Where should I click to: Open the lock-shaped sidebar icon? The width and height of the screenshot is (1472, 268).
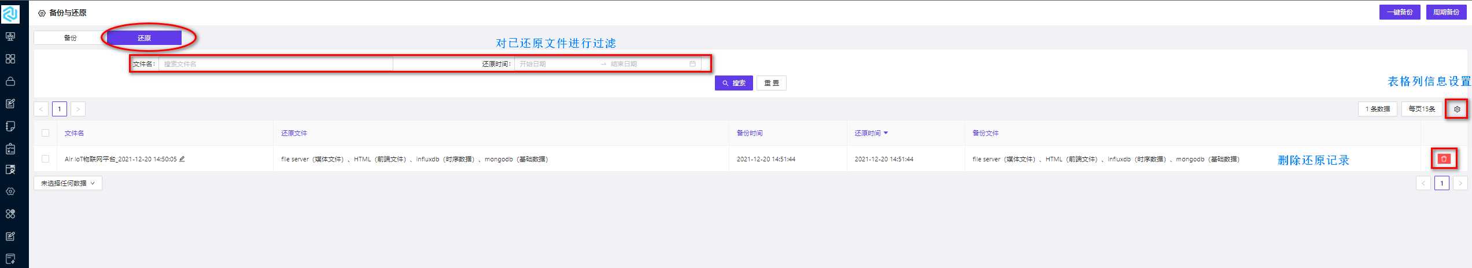(10, 81)
